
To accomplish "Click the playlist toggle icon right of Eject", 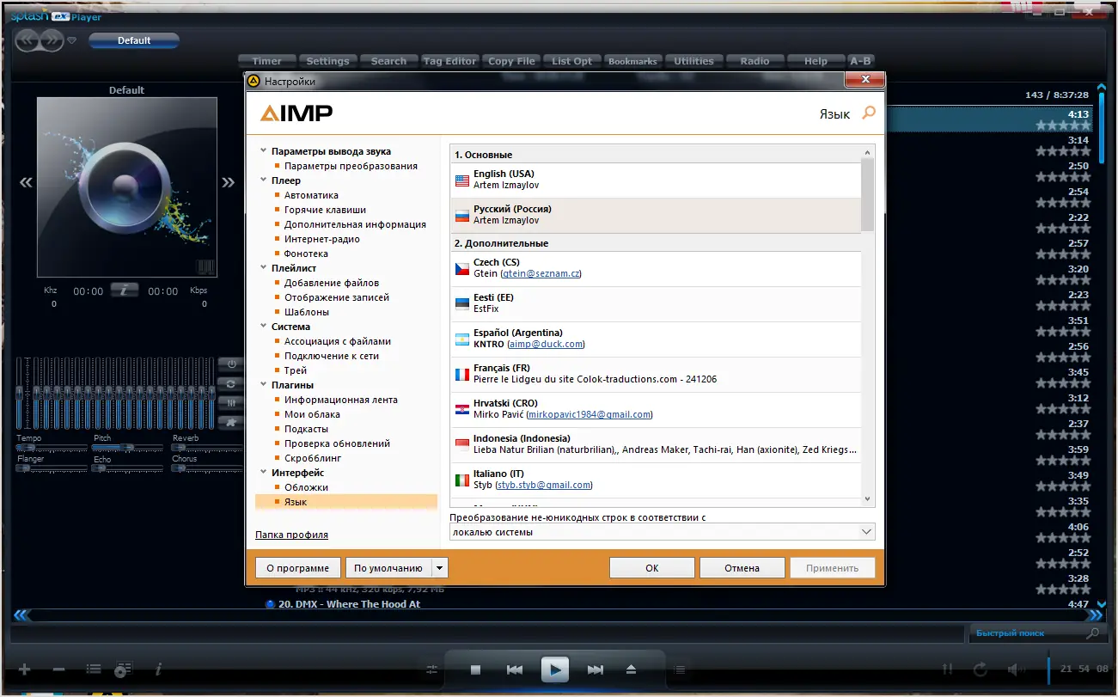I will [680, 669].
